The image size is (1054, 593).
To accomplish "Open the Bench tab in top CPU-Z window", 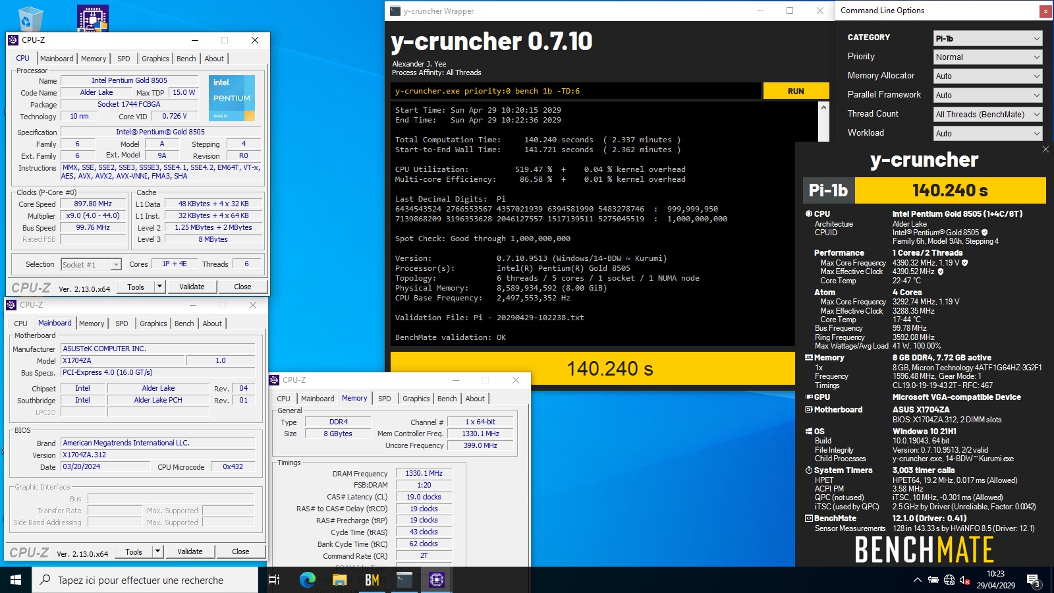I will tap(186, 59).
